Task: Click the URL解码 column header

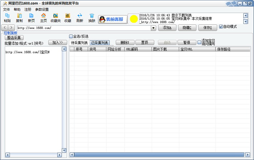Action: tap(138, 49)
